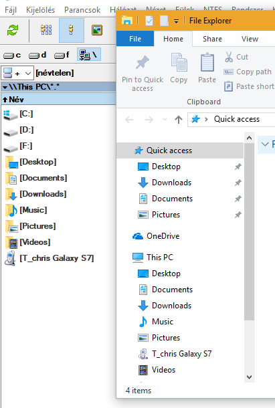Click Properties checkmark icon in quick access toolbar
This screenshot has height=408, width=275.
click(x=149, y=21)
